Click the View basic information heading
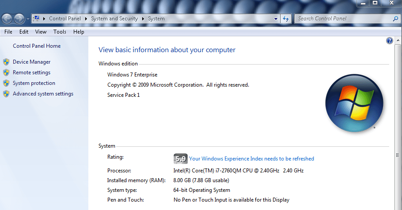The width and height of the screenshot is (402, 210). click(167, 50)
